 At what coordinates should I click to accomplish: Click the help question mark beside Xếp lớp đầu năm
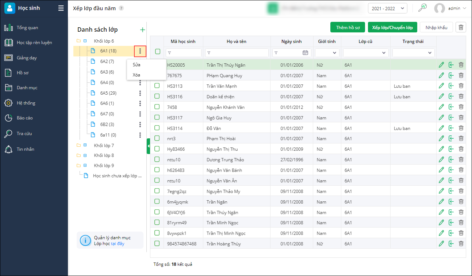pos(121,8)
